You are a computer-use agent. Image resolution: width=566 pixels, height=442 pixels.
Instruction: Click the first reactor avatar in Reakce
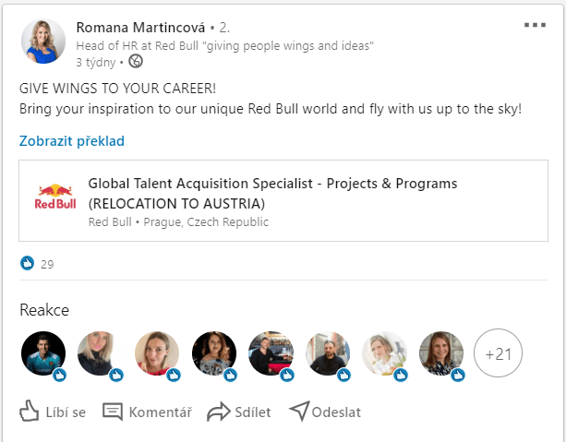coord(42,354)
